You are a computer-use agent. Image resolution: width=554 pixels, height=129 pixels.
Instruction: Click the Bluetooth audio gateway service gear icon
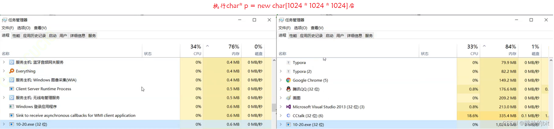(x=11, y=62)
